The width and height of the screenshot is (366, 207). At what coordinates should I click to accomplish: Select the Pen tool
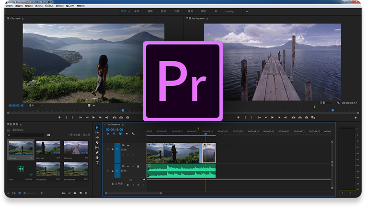click(x=97, y=152)
